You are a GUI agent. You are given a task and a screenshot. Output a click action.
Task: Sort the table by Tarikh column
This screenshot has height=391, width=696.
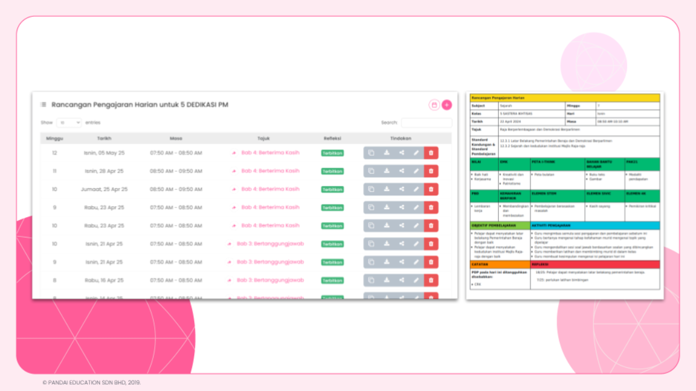click(104, 138)
